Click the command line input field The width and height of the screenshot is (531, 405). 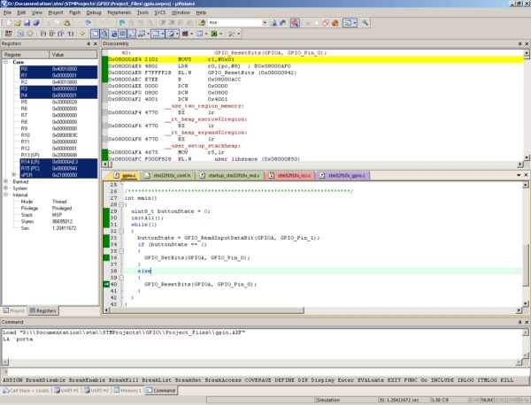[265, 371]
